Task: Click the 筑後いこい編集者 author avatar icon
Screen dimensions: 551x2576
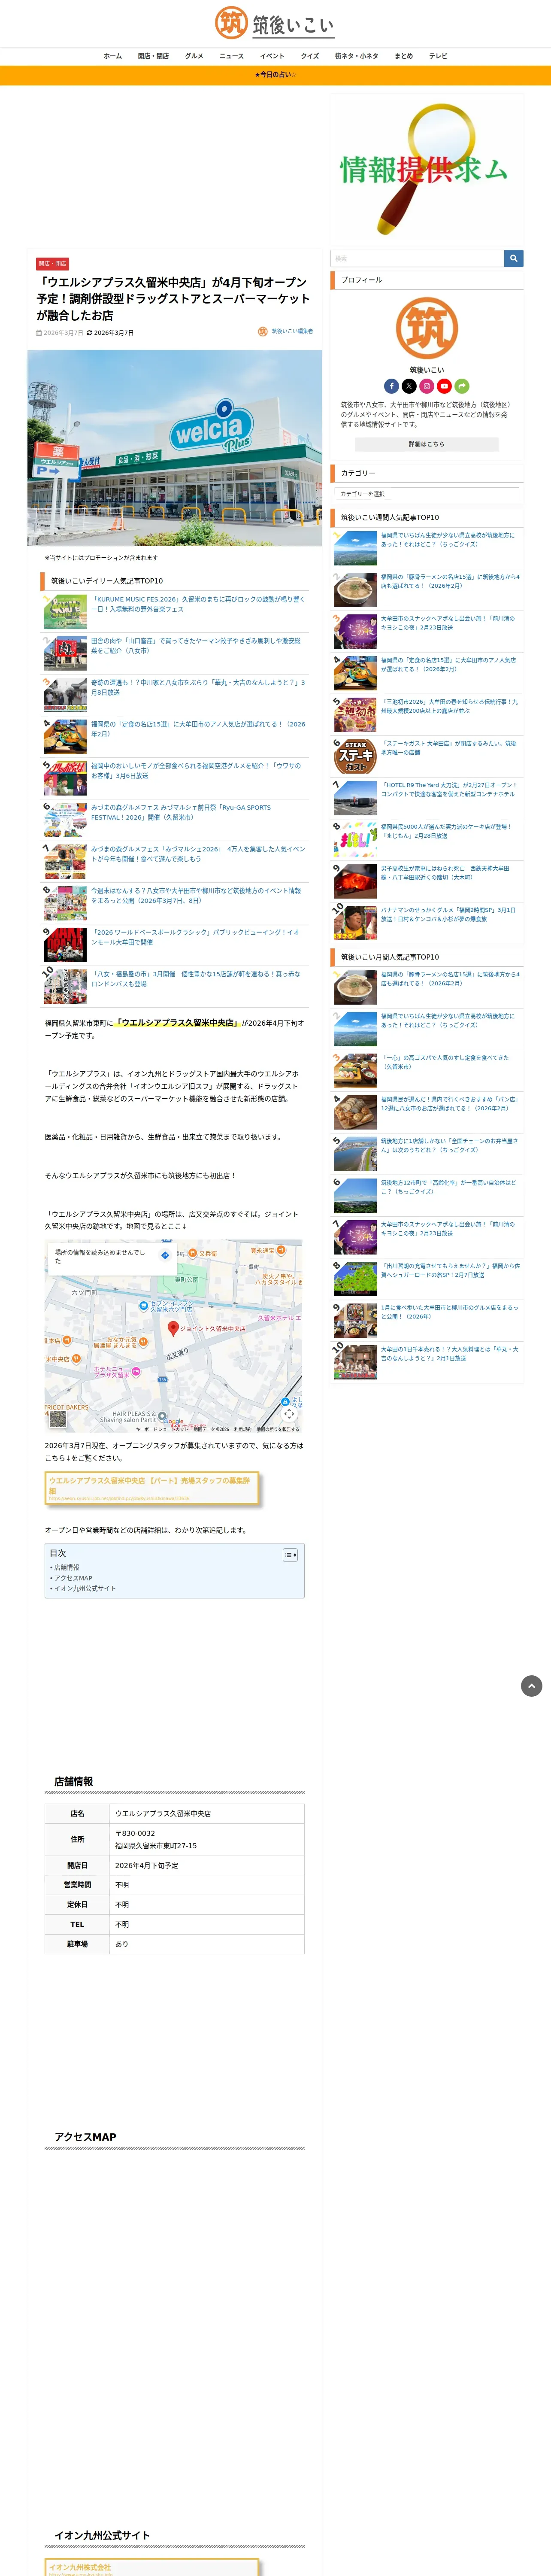Action: 263,331
